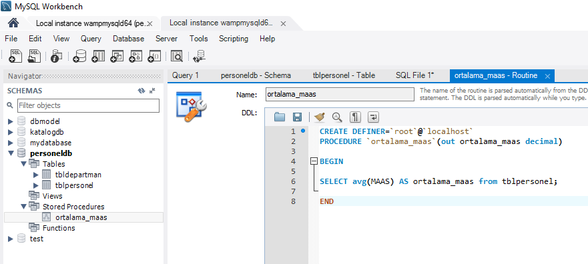Open the Server menu

(x=166, y=39)
